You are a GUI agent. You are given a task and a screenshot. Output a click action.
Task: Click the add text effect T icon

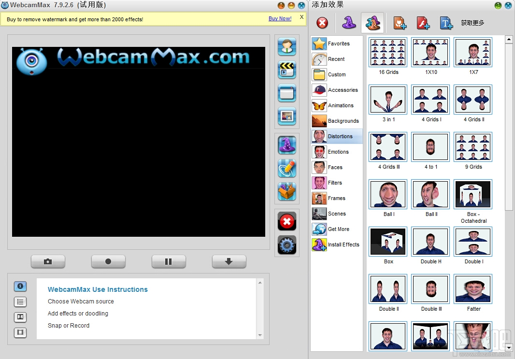click(x=446, y=23)
